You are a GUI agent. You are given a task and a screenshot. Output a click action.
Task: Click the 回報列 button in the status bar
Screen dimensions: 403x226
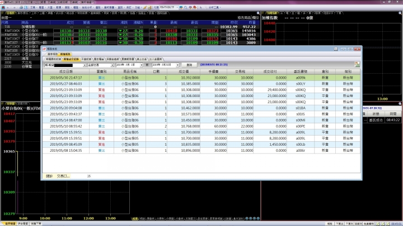click(358, 224)
